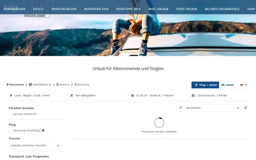Open the Shop menu item
The image size is (256, 160).
[251, 9]
